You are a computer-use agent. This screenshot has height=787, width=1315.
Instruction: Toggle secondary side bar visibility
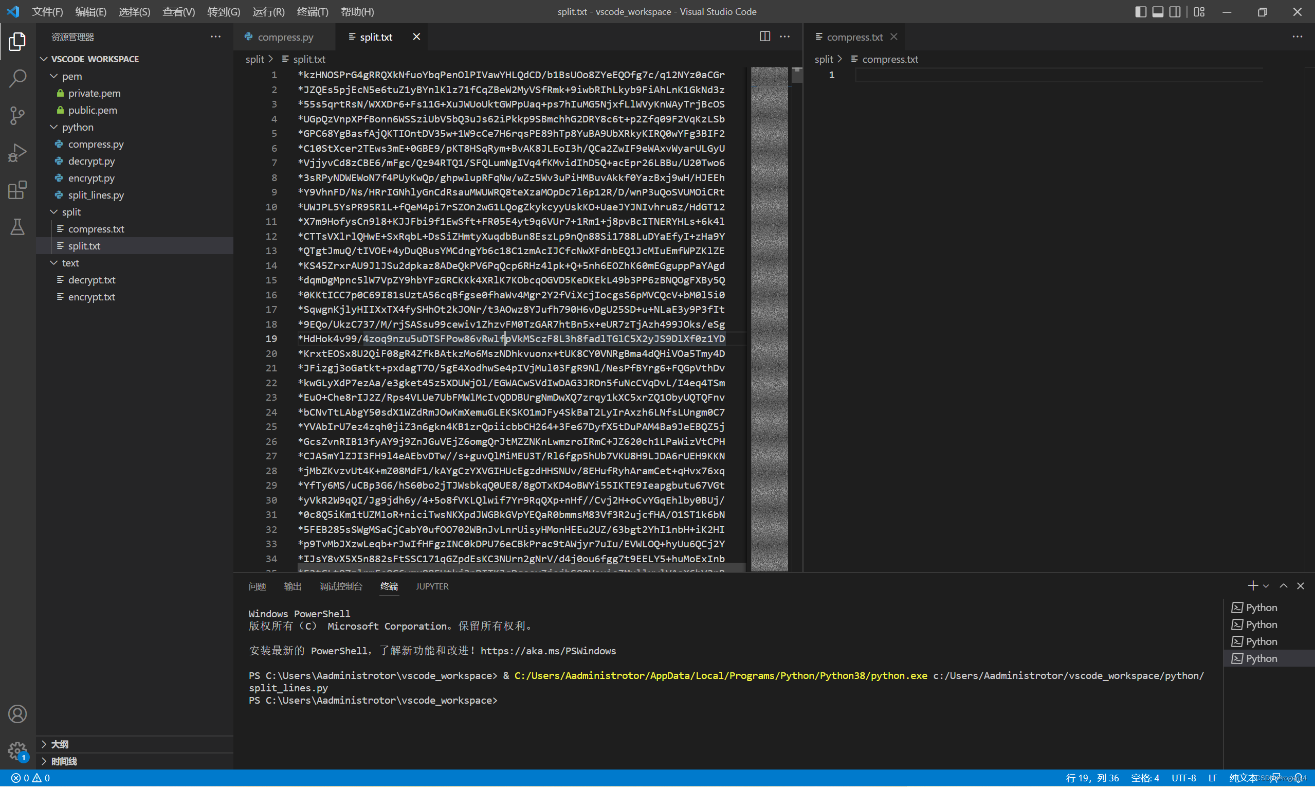point(1175,12)
